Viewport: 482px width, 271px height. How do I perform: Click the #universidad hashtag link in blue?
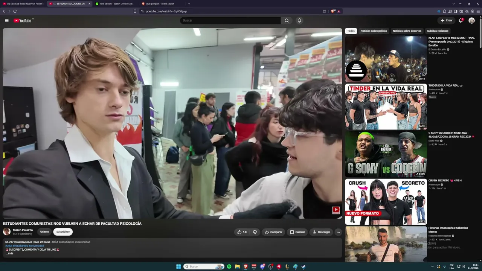tap(36, 246)
